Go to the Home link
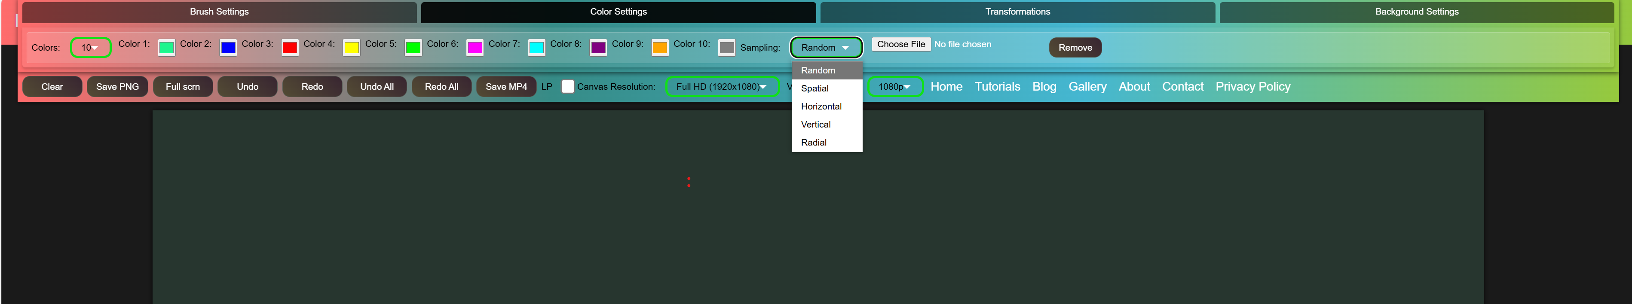Viewport: 1632px width, 304px height. tap(946, 87)
